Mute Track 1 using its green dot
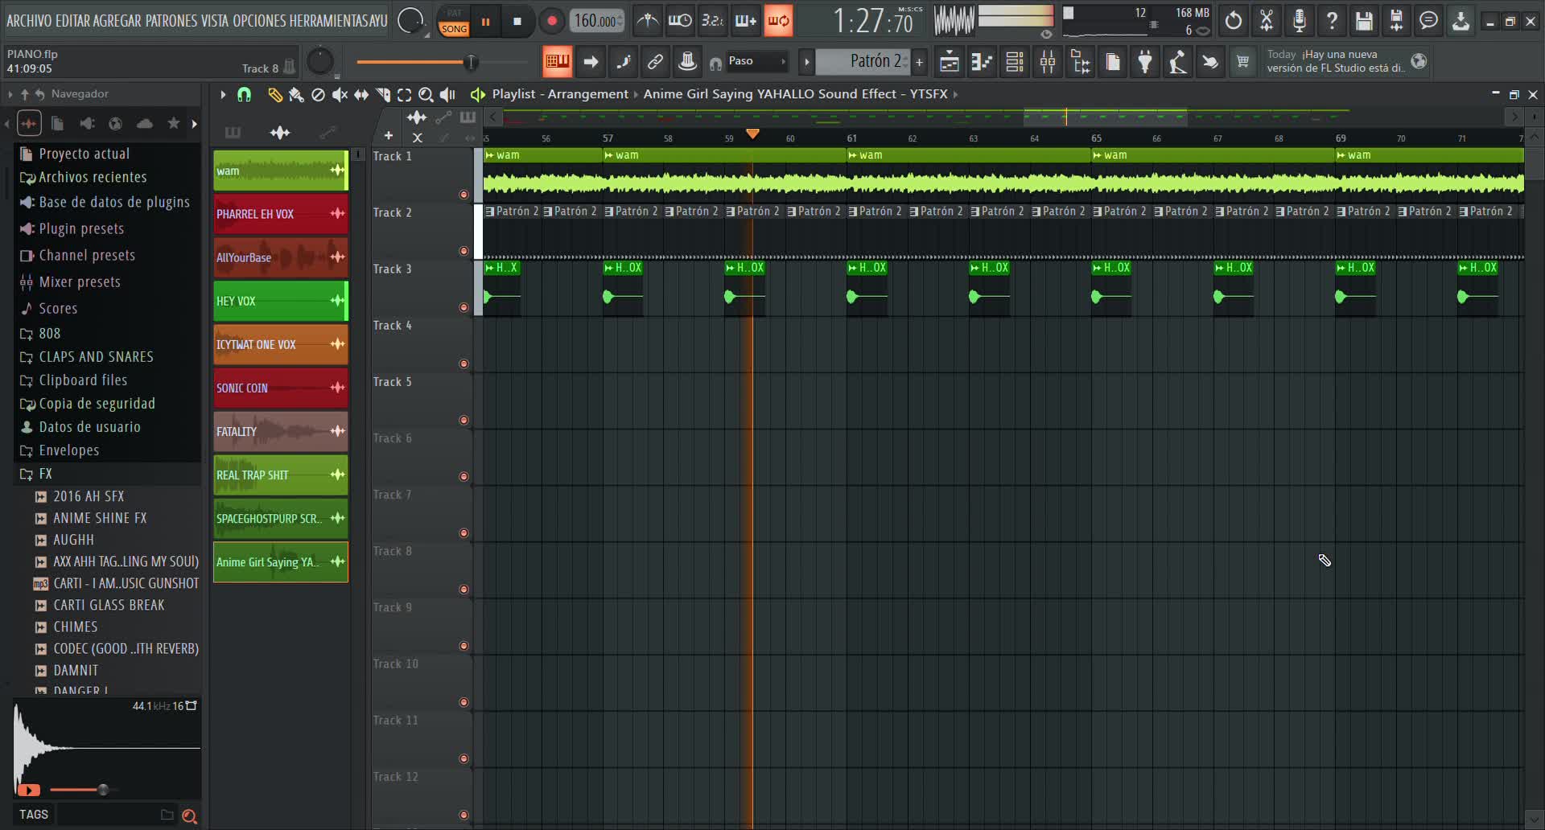Viewport: 1545px width, 830px height. tap(463, 195)
